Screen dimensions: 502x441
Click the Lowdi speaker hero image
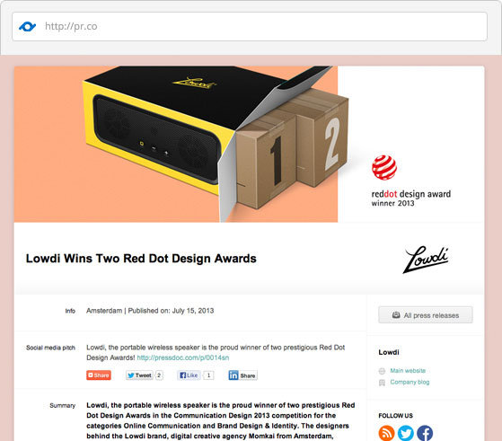[176, 144]
